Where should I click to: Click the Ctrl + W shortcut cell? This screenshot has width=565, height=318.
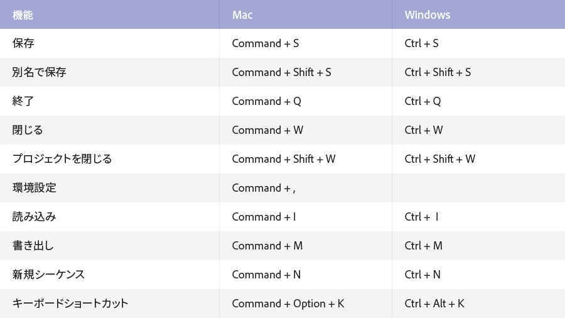pos(424,130)
